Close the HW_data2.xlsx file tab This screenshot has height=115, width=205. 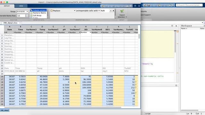pyautogui.click(x=20, y=23)
